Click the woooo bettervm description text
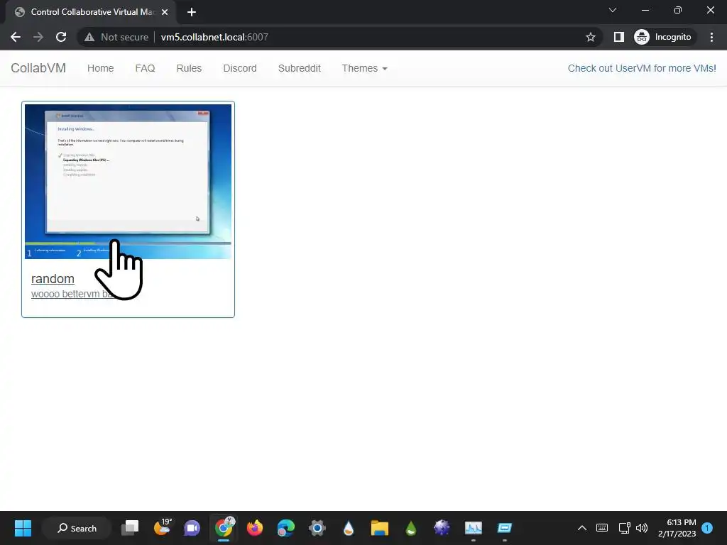Screen dimensions: 727x545 click(72, 294)
